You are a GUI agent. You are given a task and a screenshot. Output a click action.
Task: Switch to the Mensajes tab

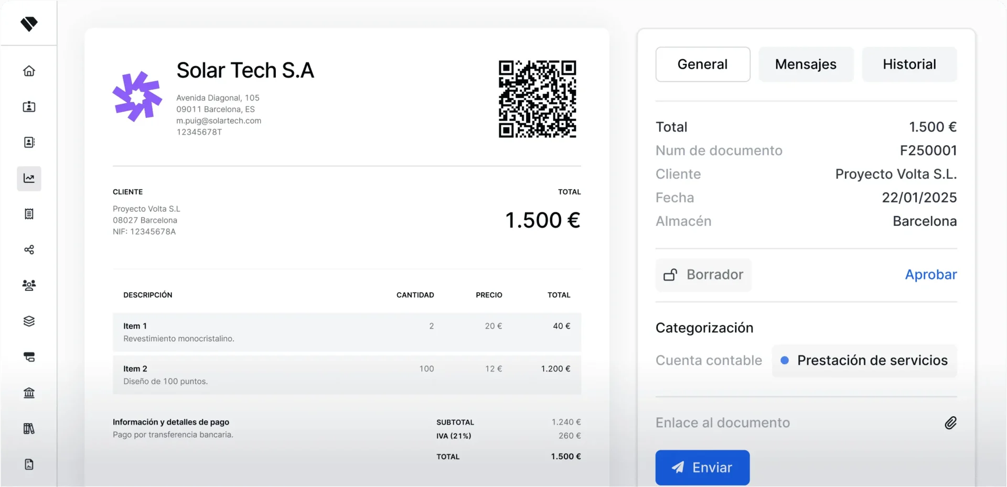coord(806,64)
